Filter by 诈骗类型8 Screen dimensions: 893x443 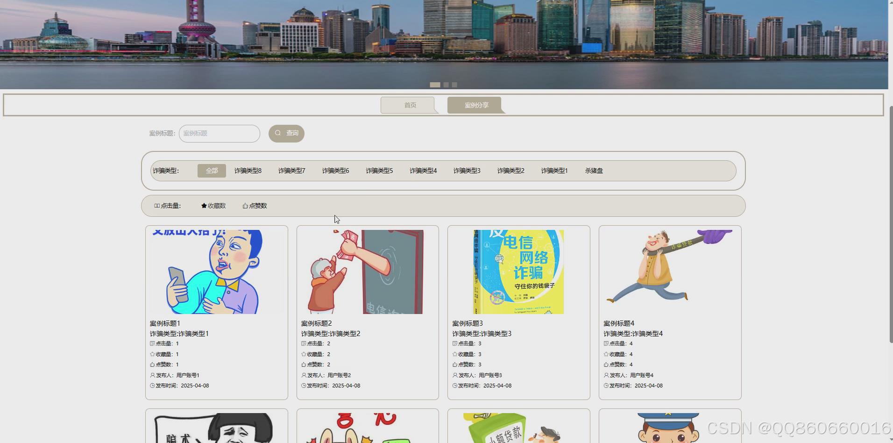pyautogui.click(x=248, y=171)
